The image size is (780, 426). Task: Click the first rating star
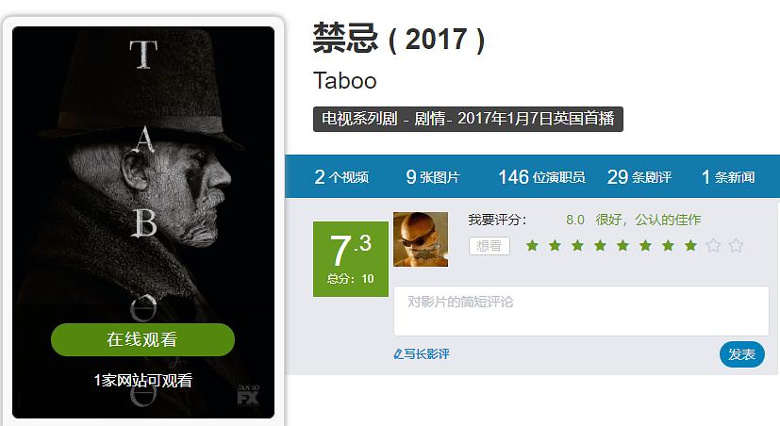coord(532,245)
